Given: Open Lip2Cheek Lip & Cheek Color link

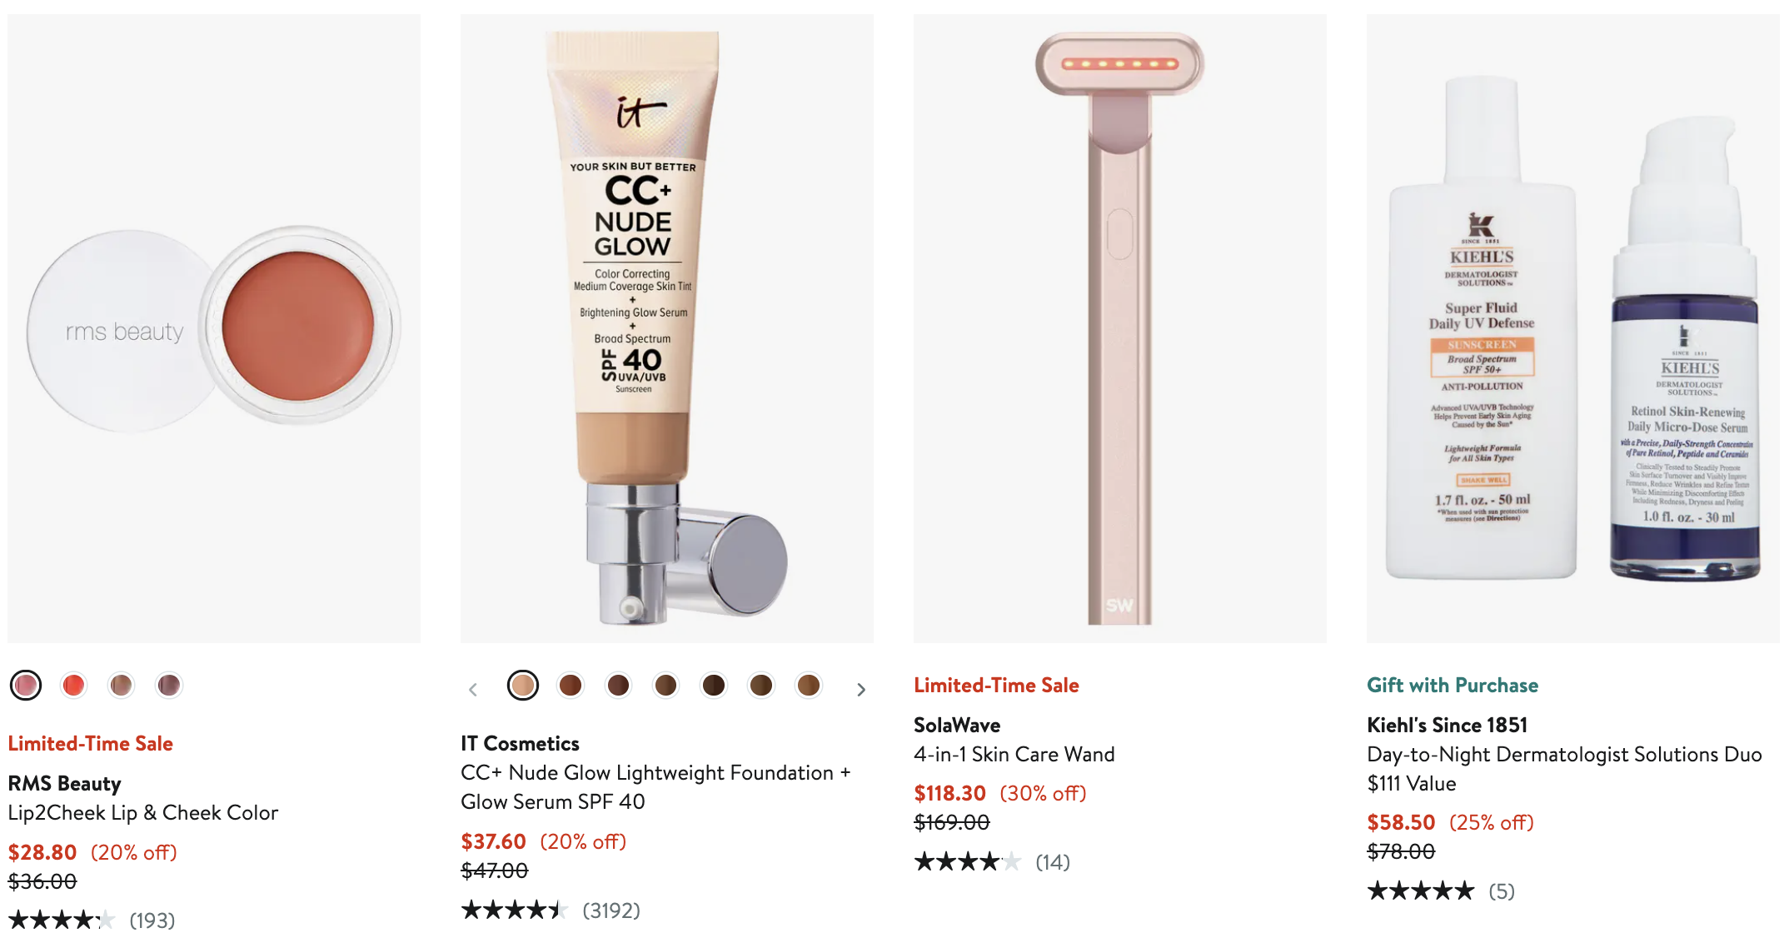Looking at the screenshot, I should click(143, 813).
